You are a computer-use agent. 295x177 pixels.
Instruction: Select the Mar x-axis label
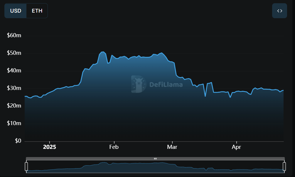click(172, 147)
